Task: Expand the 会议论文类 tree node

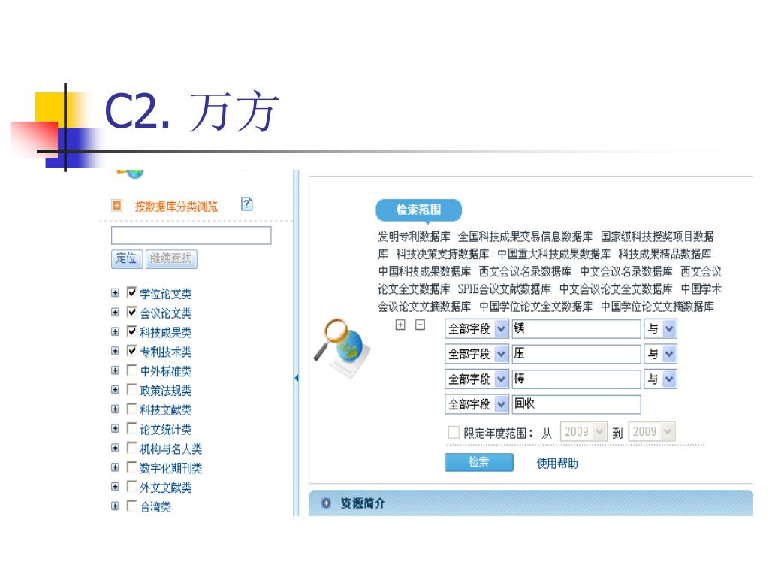Action: pos(115,312)
